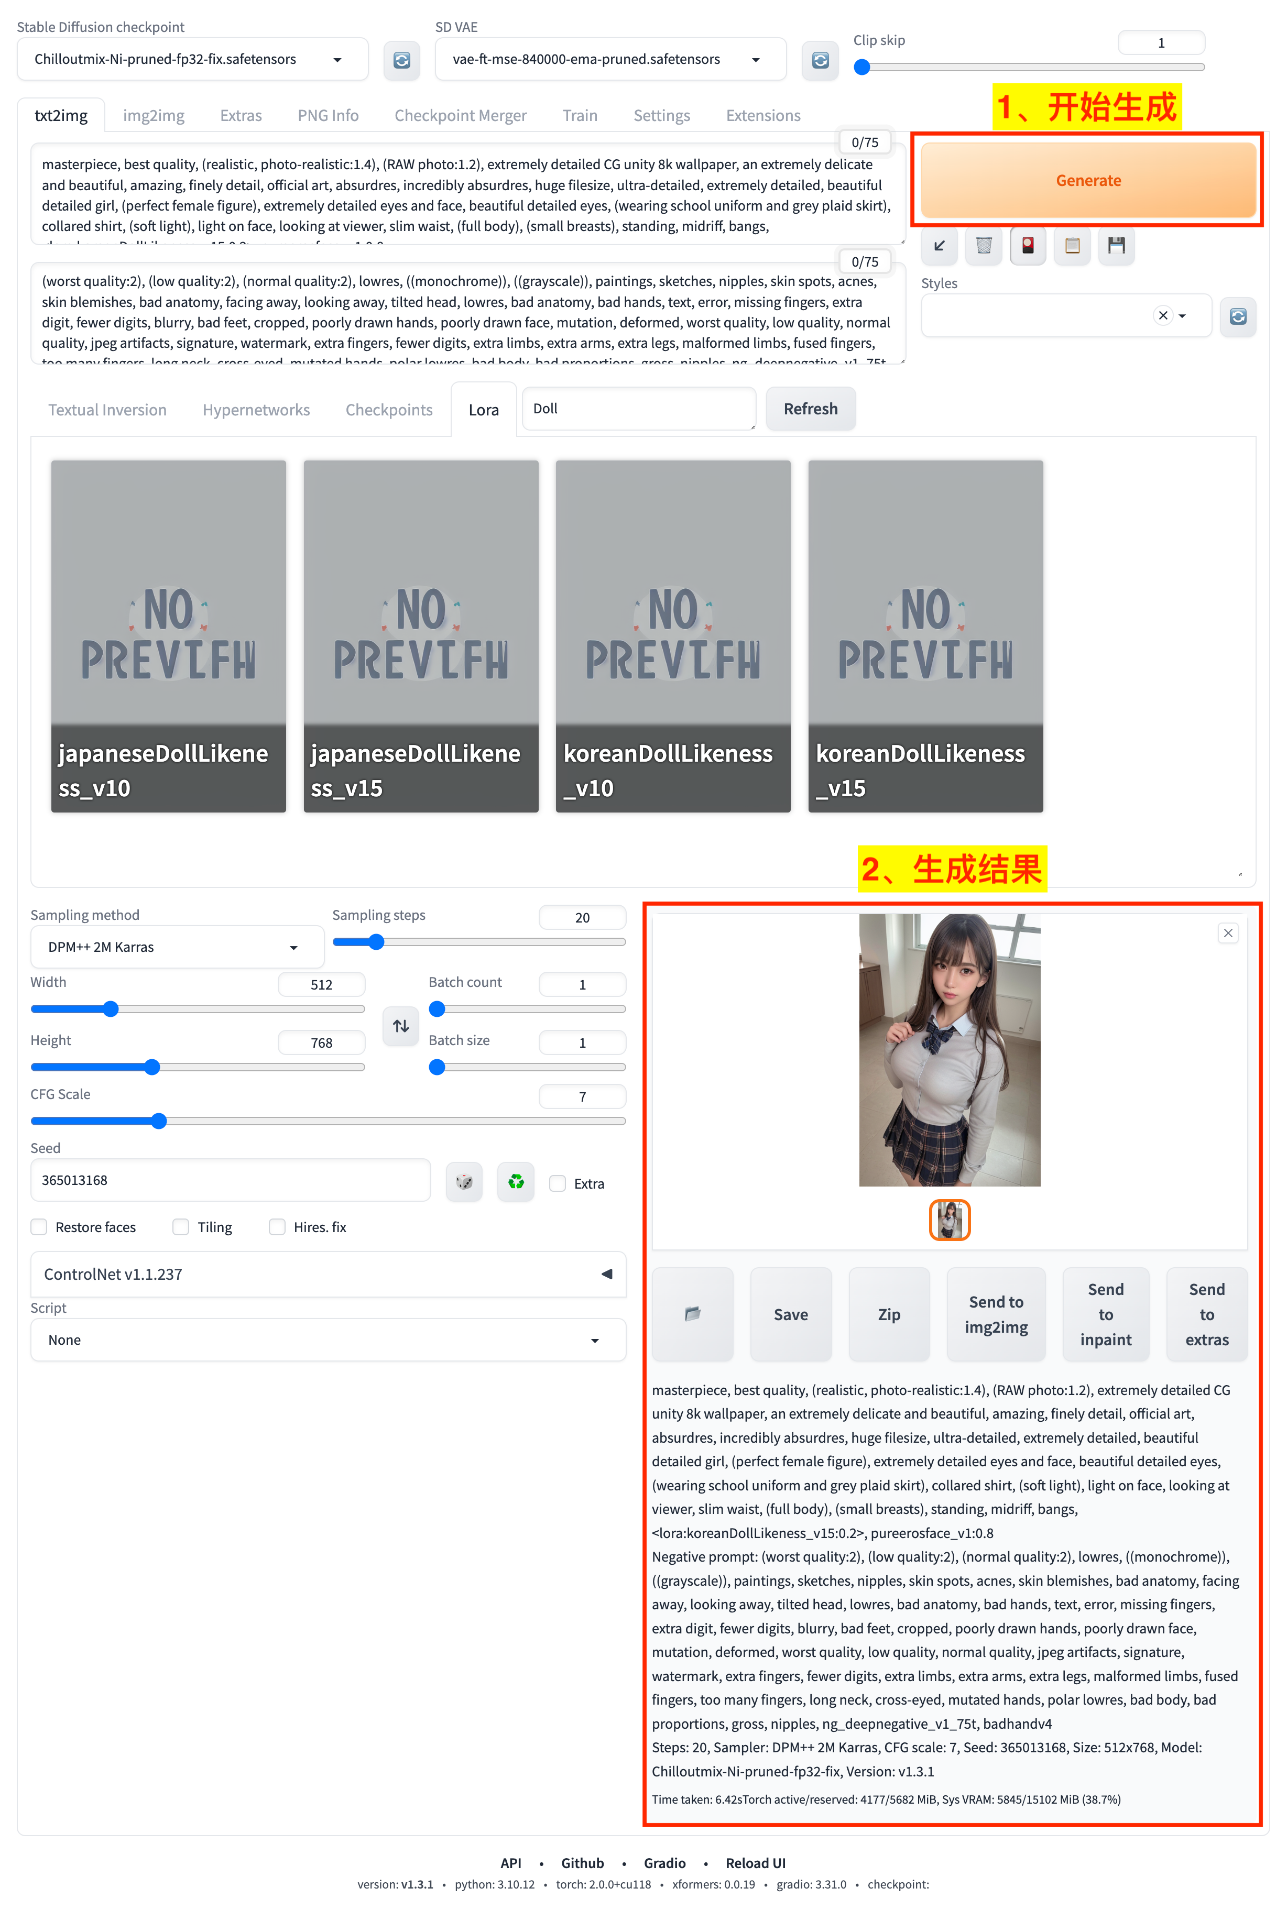The image size is (1287, 1910).
Task: Open the Textual Inversion tab
Action: point(107,410)
